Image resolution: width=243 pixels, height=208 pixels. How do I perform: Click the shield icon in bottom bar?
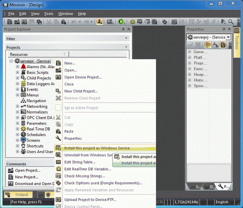click(x=48, y=195)
